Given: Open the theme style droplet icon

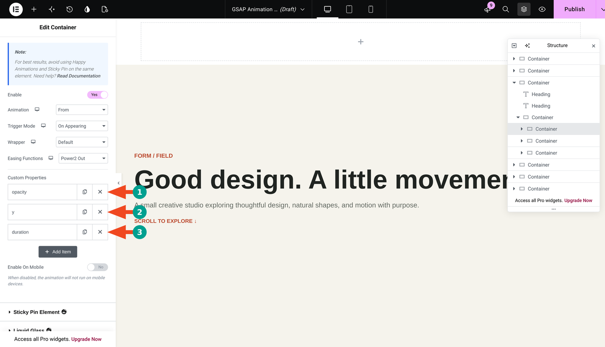Looking at the screenshot, I should [x=87, y=9].
